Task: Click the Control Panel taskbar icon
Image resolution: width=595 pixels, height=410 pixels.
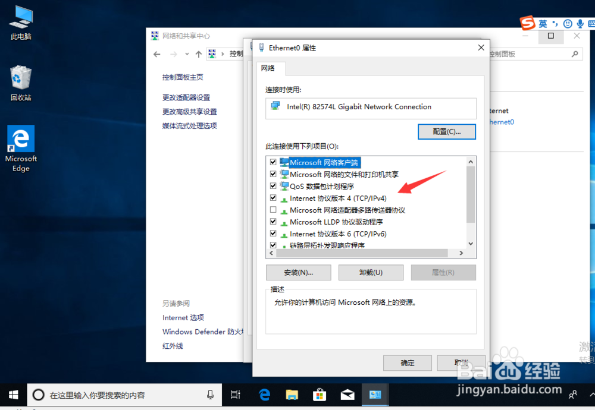Action: (x=375, y=395)
